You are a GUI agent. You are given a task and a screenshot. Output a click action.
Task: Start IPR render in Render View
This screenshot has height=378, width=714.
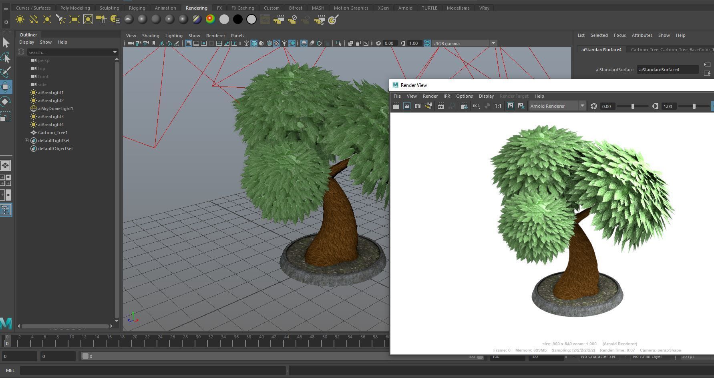[441, 106]
